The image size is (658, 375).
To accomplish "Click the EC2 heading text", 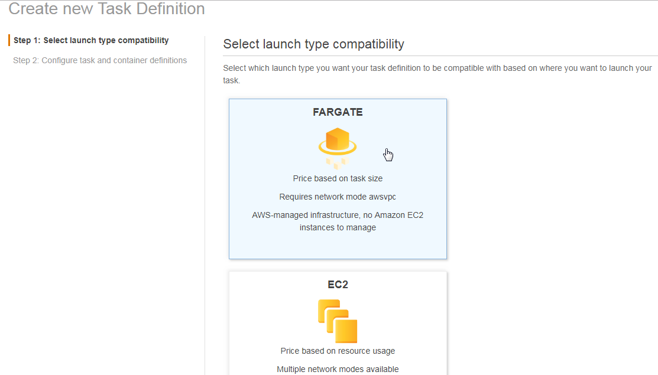I will [x=338, y=285].
